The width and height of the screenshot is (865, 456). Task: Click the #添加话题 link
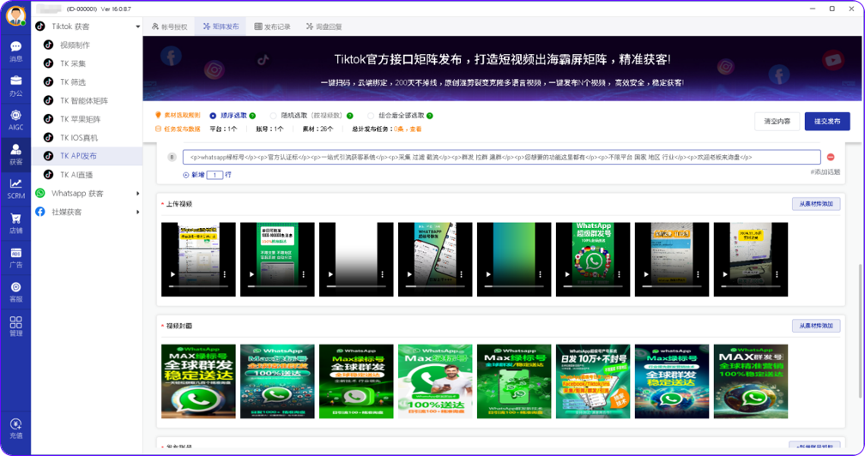(x=825, y=171)
